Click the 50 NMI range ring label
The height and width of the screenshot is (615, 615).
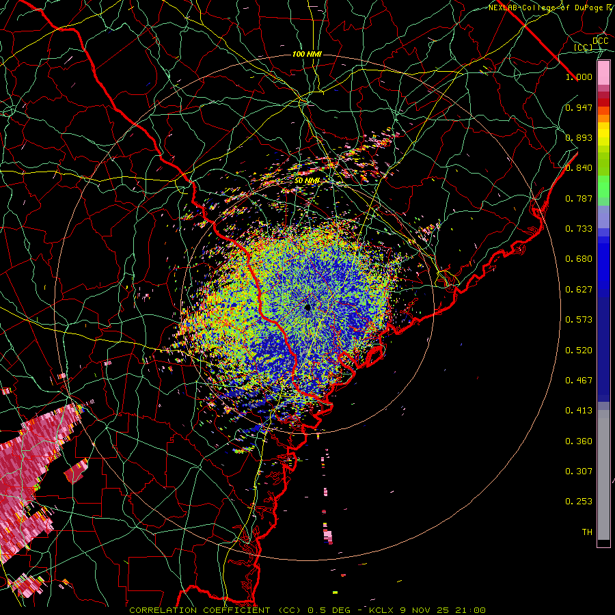(307, 181)
